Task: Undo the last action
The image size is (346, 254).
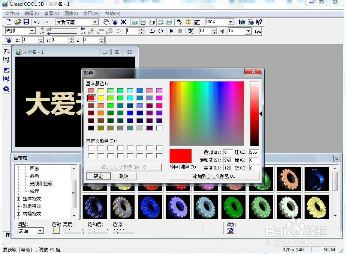Action: 37,22
